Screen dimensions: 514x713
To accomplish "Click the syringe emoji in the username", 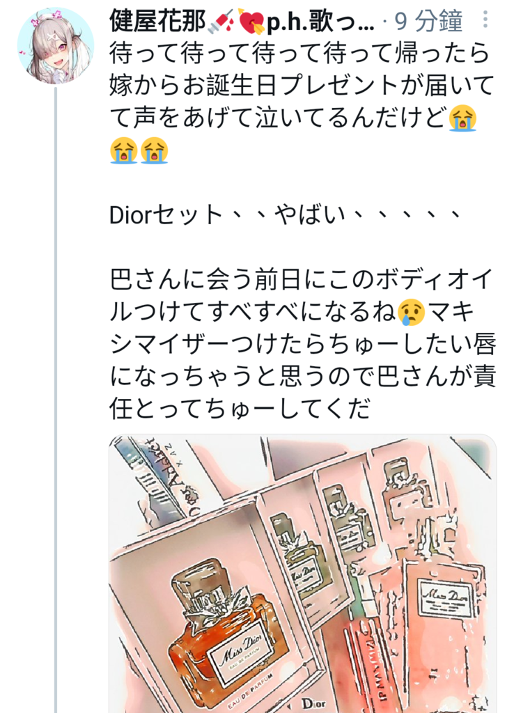I will 221,22.
